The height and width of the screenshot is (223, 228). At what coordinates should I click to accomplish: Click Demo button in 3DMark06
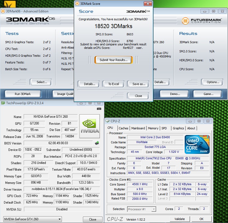(x=175, y=94)
